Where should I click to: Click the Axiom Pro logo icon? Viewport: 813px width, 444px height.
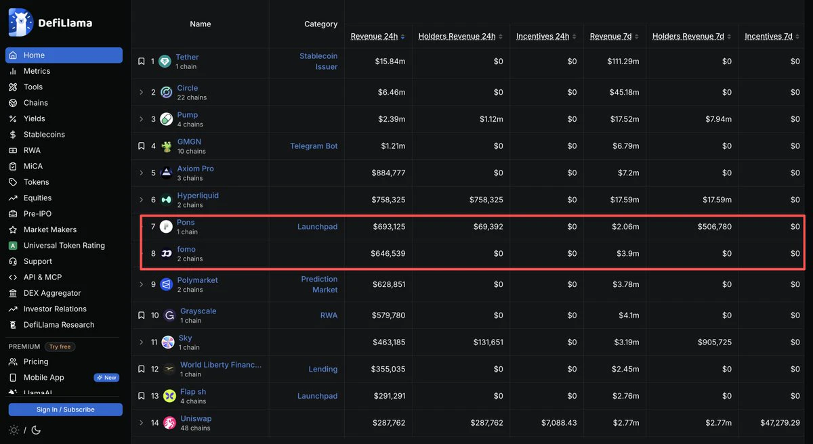coord(166,173)
